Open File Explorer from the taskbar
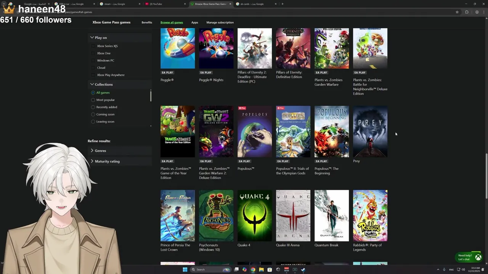The width and height of the screenshot is (488, 274). click(x=261, y=269)
